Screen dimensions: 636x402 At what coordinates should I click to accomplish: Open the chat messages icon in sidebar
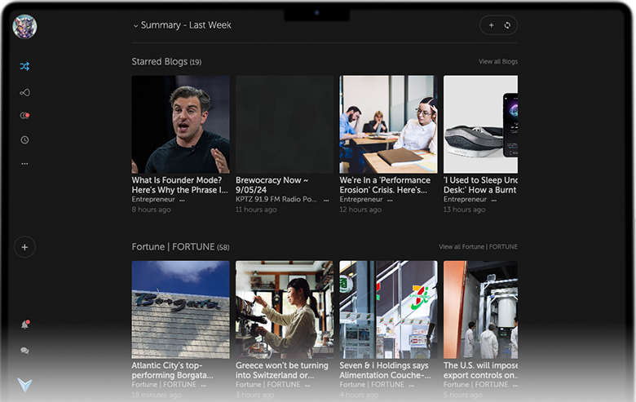click(24, 351)
